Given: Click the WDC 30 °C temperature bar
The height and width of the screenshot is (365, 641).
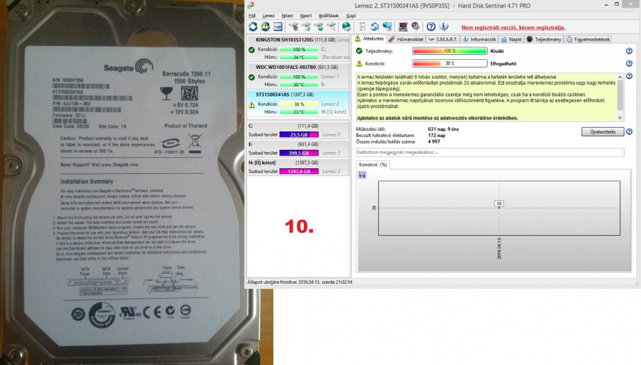Looking at the screenshot, I should pyautogui.click(x=299, y=85).
